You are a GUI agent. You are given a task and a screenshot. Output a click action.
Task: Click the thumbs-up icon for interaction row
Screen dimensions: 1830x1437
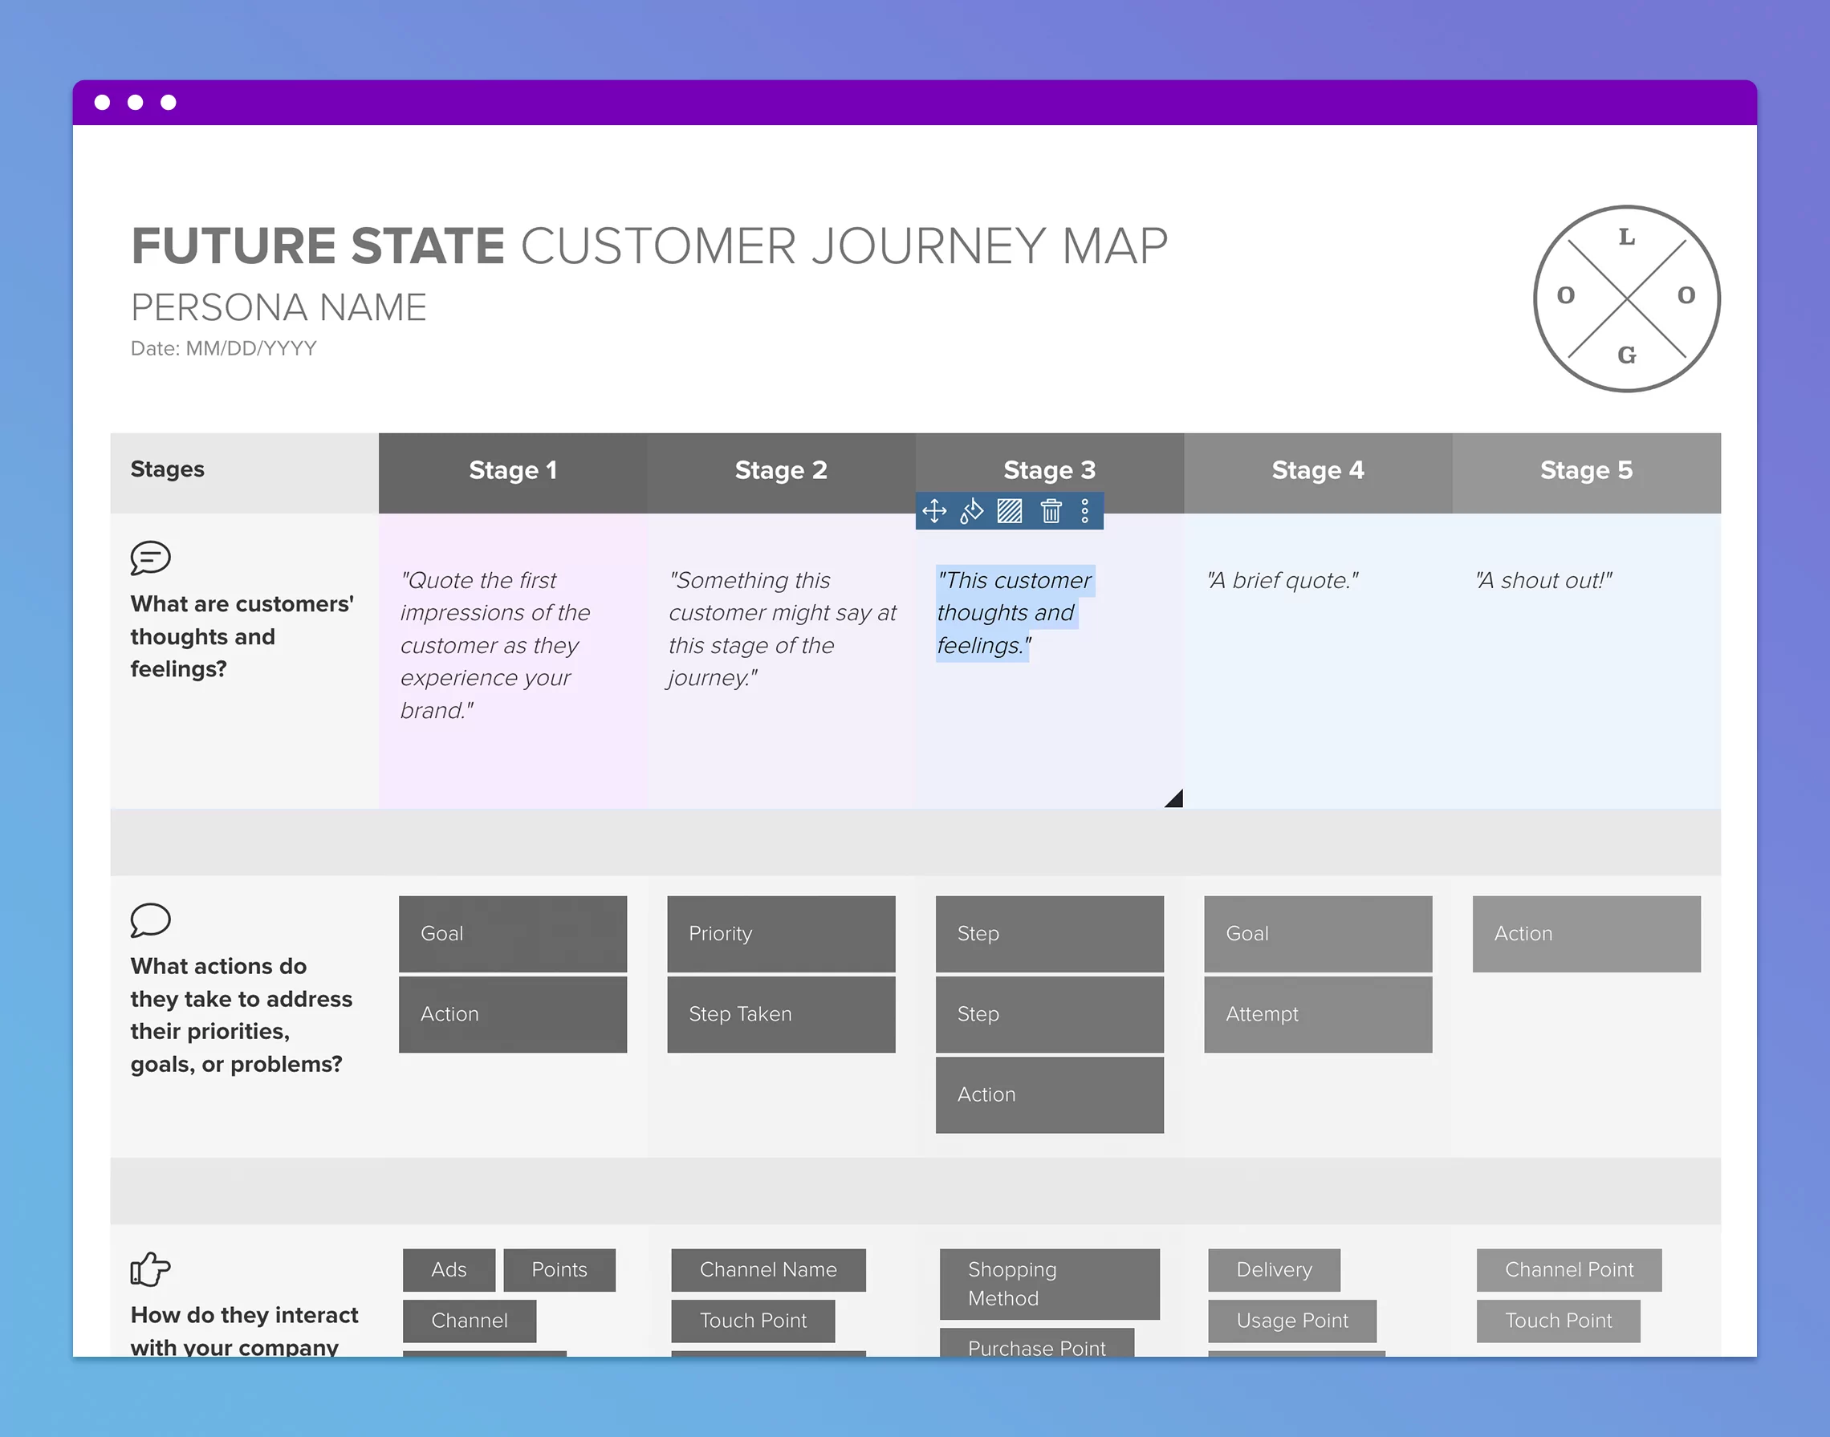150,1270
